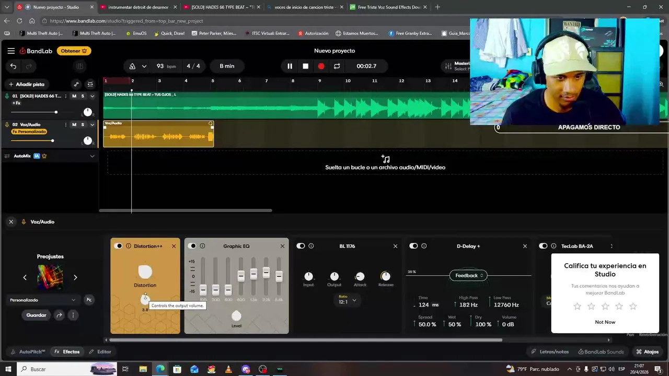Show info for the D-Delay + effect

[424, 246]
